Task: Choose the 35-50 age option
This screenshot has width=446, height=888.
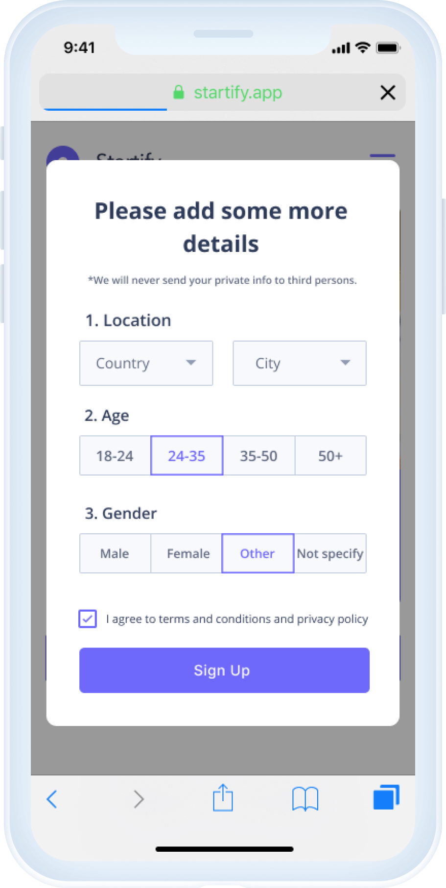Action: (258, 456)
